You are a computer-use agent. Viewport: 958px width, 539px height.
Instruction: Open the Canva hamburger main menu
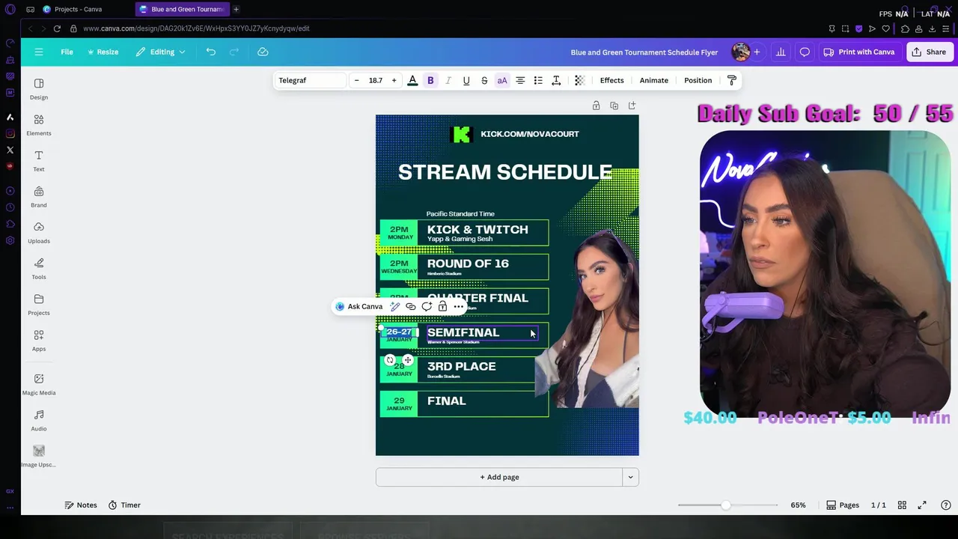[x=39, y=52]
